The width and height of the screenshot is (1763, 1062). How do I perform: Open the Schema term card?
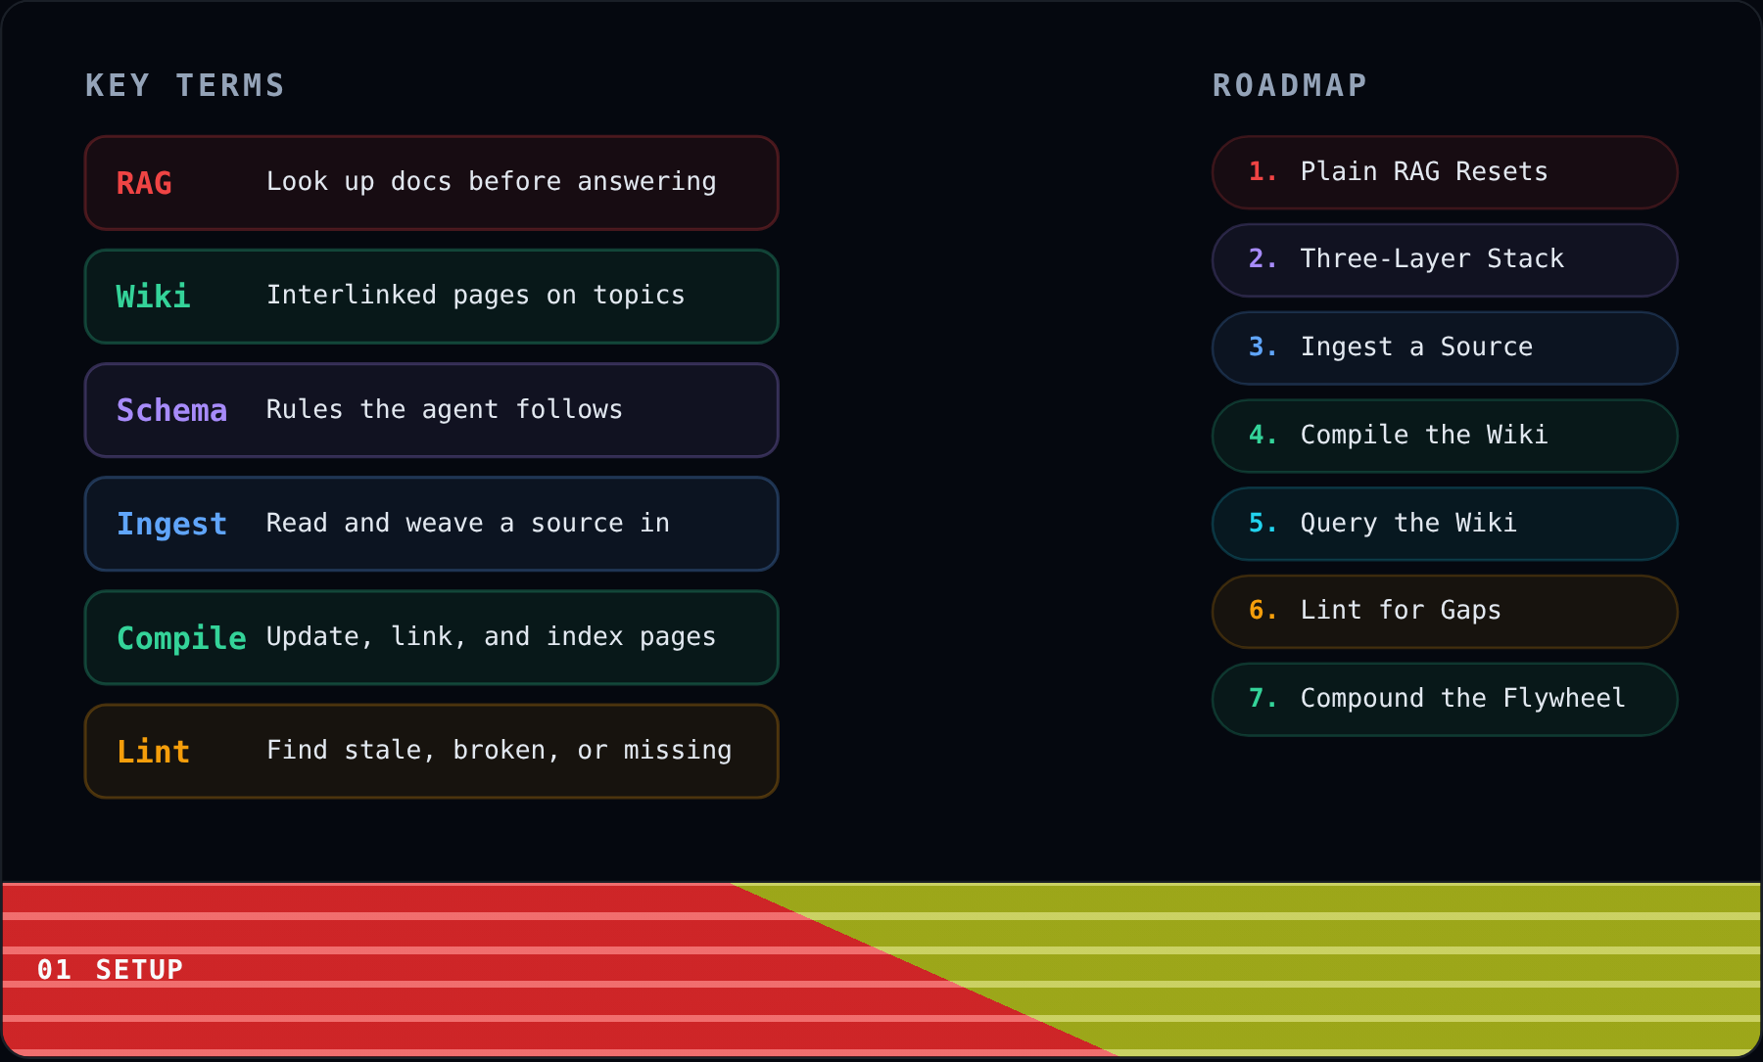tap(432, 410)
